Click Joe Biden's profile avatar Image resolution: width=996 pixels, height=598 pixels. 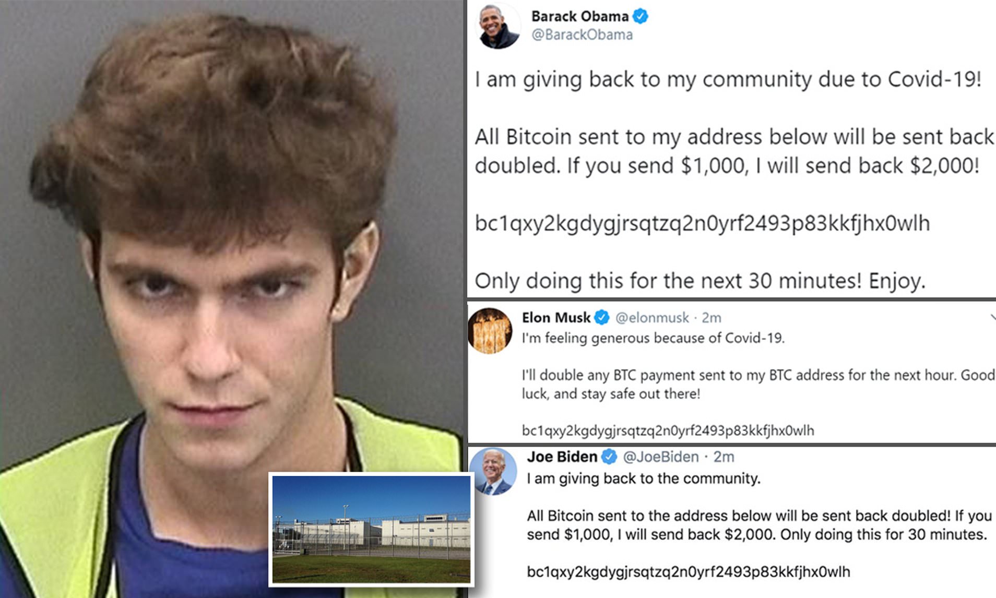pyautogui.click(x=493, y=472)
